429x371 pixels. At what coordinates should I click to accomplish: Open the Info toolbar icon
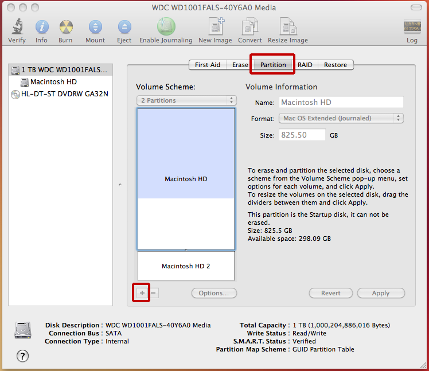click(42, 27)
